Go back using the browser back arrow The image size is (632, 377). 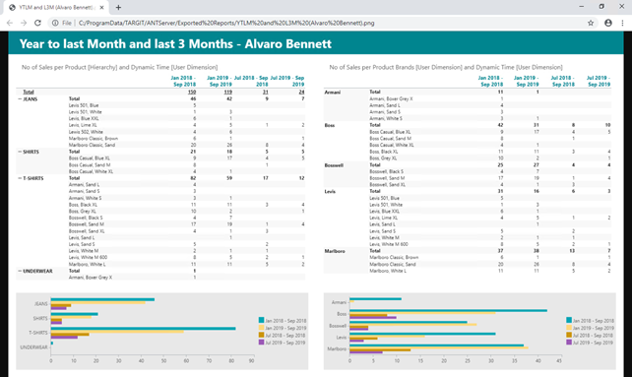click(10, 23)
